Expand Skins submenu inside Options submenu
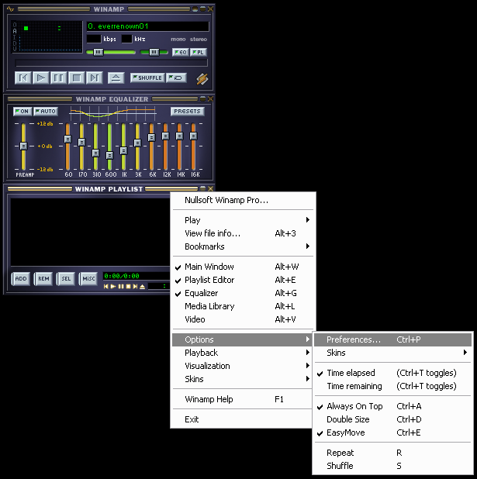Screen dimensions: 477x479 (393, 353)
